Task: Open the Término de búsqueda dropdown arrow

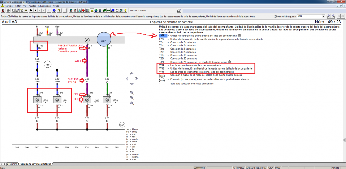Action: click(x=324, y=16)
